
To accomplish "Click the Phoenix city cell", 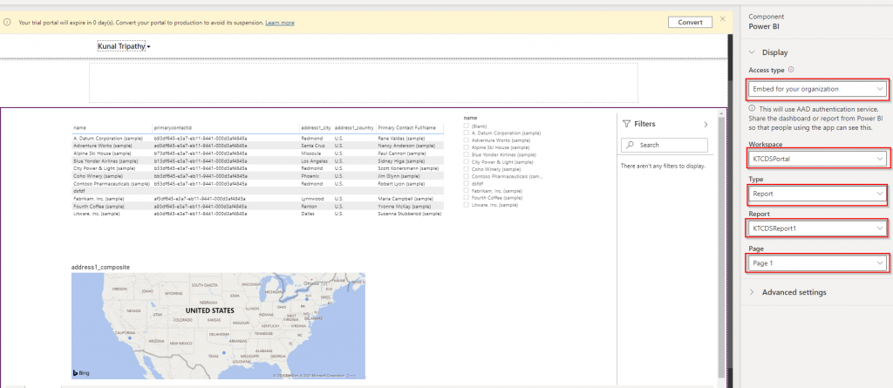I will (x=310, y=177).
